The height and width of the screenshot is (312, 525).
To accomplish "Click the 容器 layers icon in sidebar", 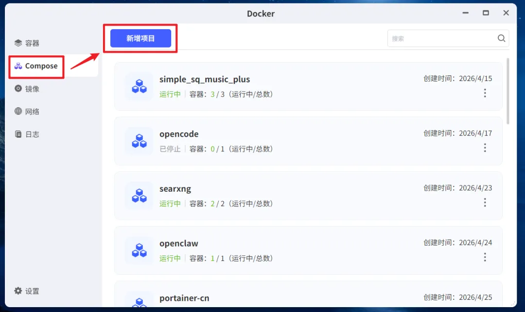I will 18,43.
